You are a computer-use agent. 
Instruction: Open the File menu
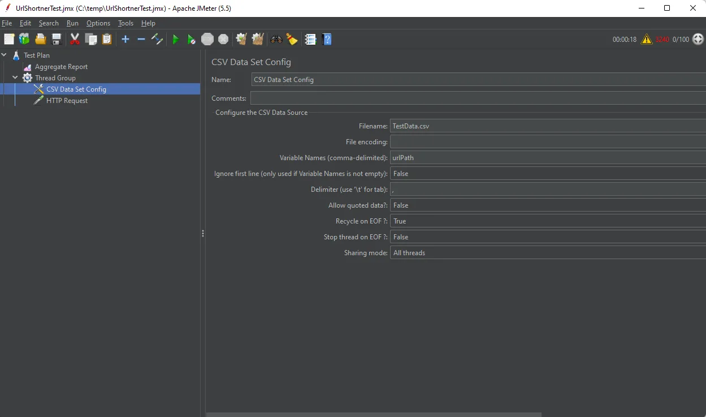coord(7,23)
